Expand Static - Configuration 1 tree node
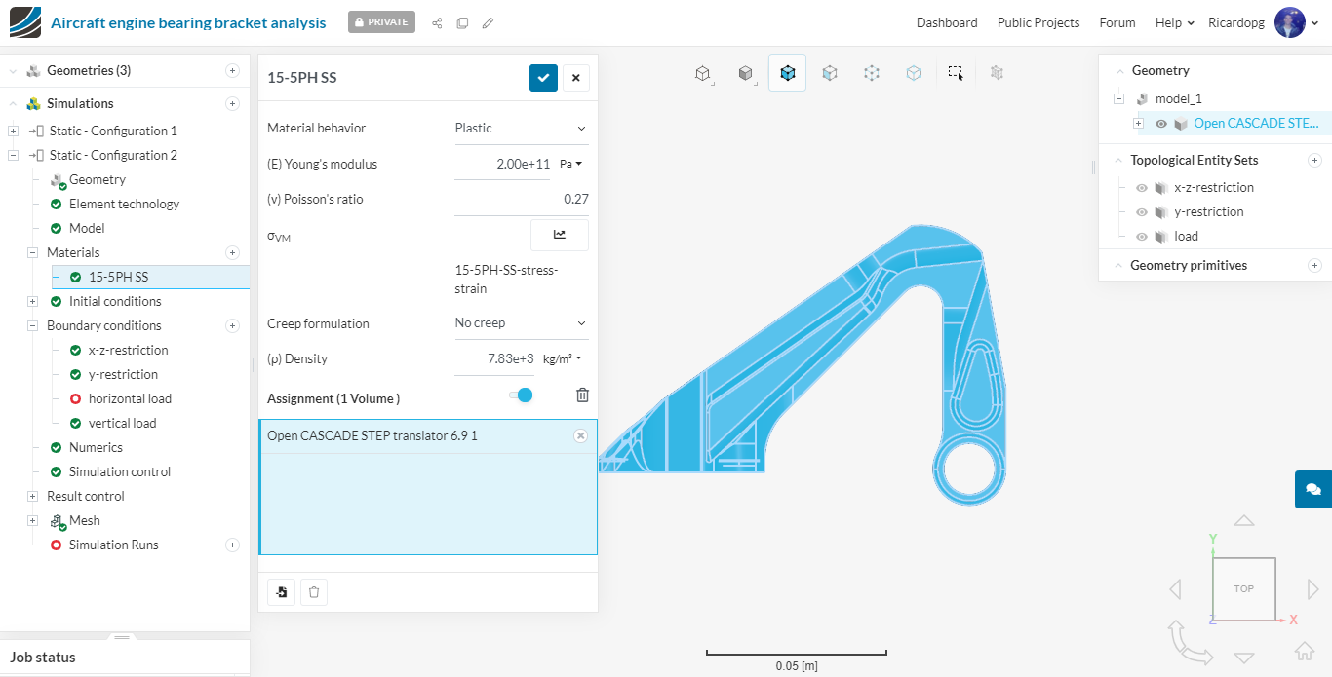Viewport: 1332px width, 677px height. tap(13, 132)
